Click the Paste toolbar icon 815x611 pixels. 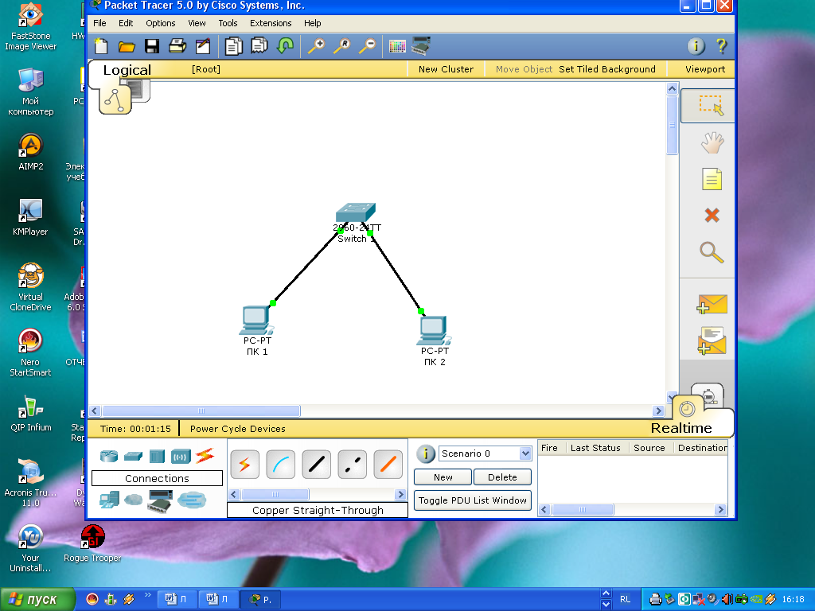coord(259,45)
